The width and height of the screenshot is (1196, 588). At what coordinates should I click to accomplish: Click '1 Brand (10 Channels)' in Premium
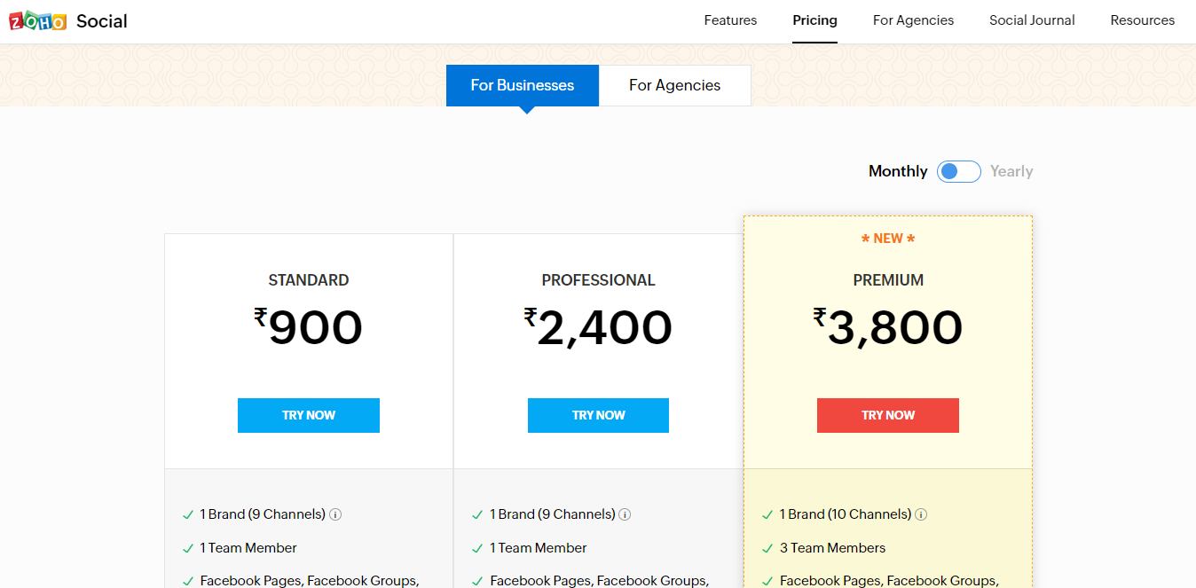(846, 514)
